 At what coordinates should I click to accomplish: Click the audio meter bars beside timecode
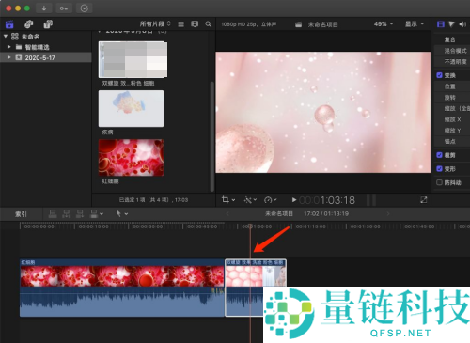point(371,200)
